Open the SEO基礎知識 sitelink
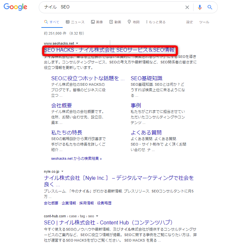 (146, 78)
